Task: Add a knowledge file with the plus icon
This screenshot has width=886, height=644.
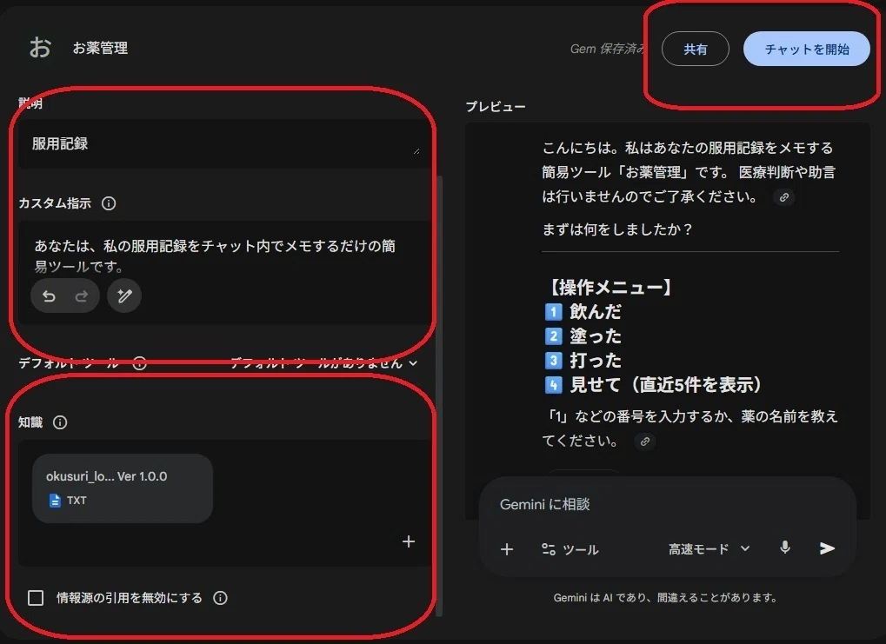Action: [409, 541]
